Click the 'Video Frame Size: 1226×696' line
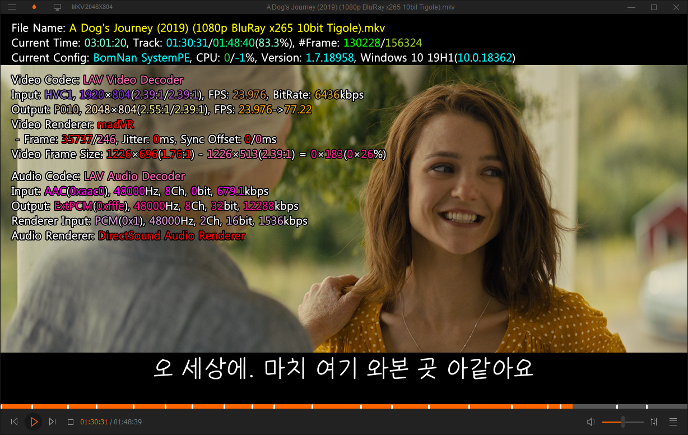Image resolution: width=688 pixels, height=435 pixels. pyautogui.click(x=199, y=154)
